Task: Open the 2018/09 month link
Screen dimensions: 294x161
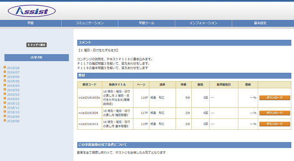Action: point(13,117)
